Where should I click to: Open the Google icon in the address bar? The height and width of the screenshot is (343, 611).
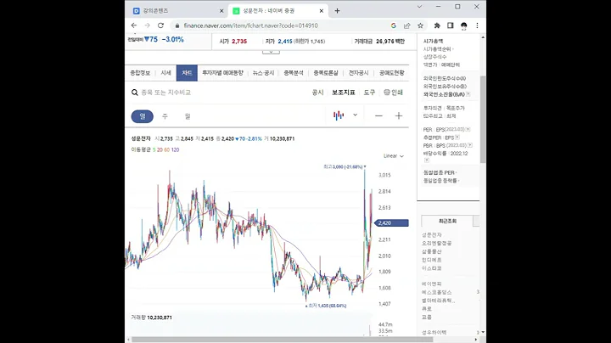394,25
